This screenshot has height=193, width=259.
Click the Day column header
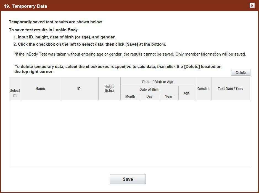(x=149, y=96)
